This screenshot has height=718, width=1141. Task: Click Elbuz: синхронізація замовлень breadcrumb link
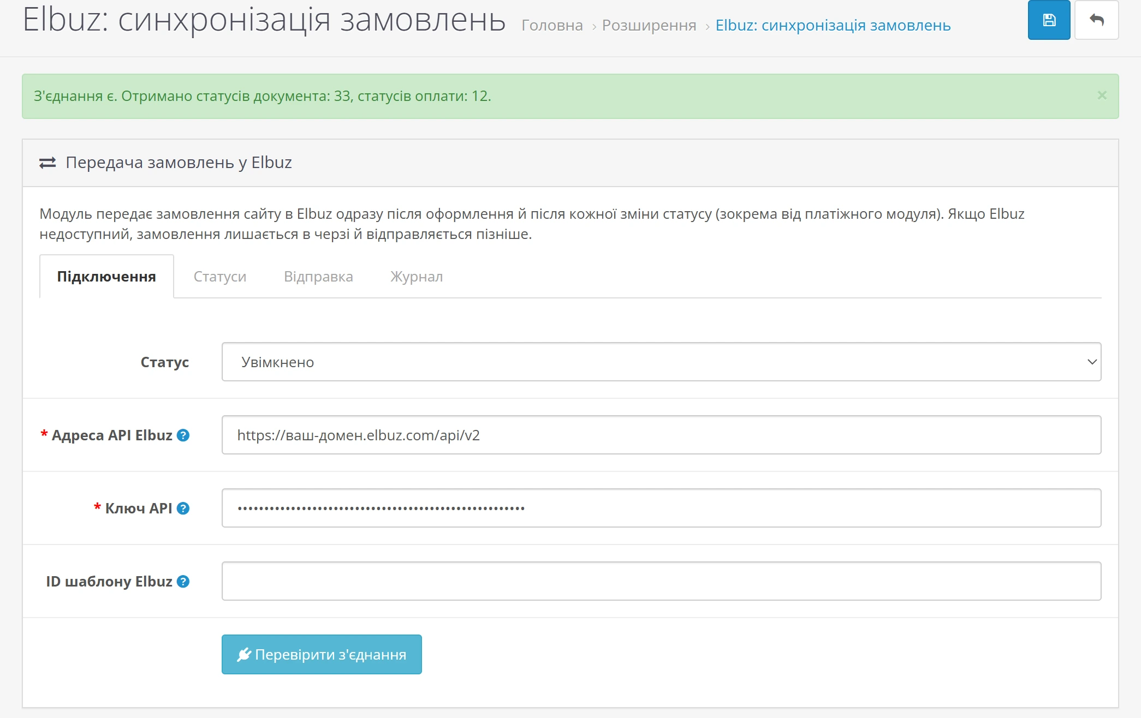[x=833, y=25]
